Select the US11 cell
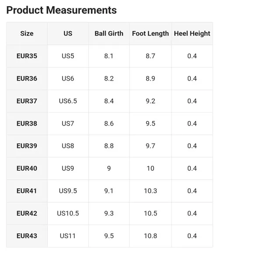 click(68, 236)
